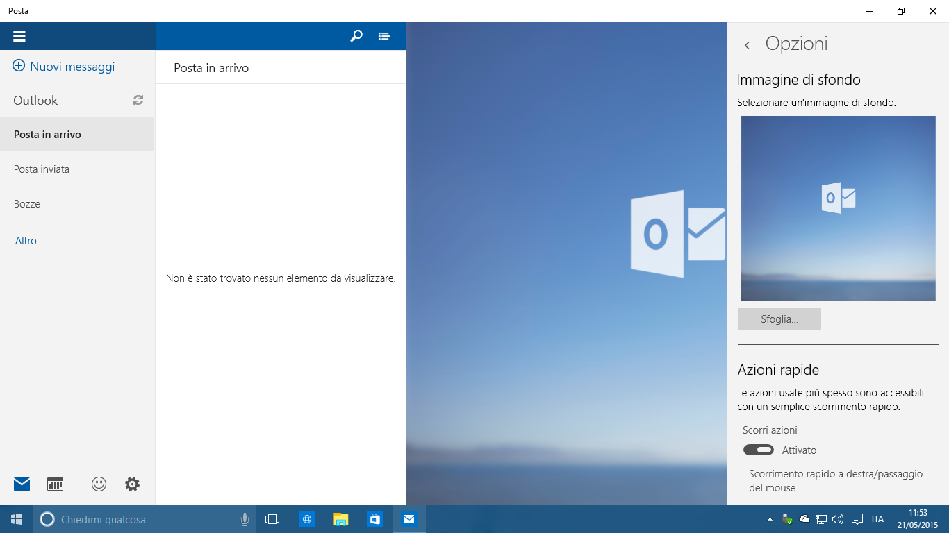949x533 pixels.
Task: Open the Store icon in the taskbar
Action: (375, 519)
